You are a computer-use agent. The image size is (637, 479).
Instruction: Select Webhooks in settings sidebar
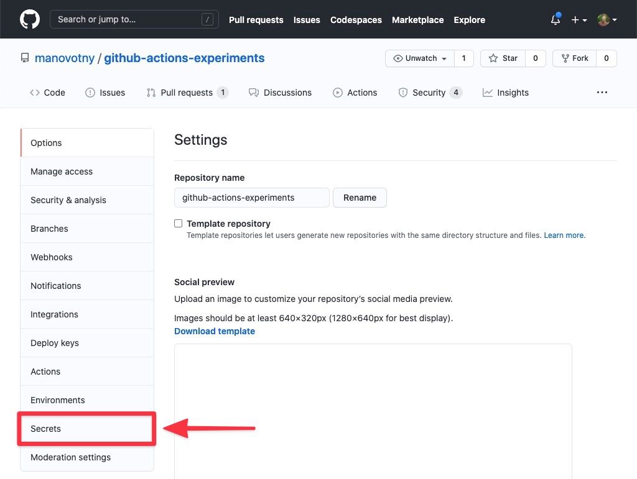click(87, 257)
